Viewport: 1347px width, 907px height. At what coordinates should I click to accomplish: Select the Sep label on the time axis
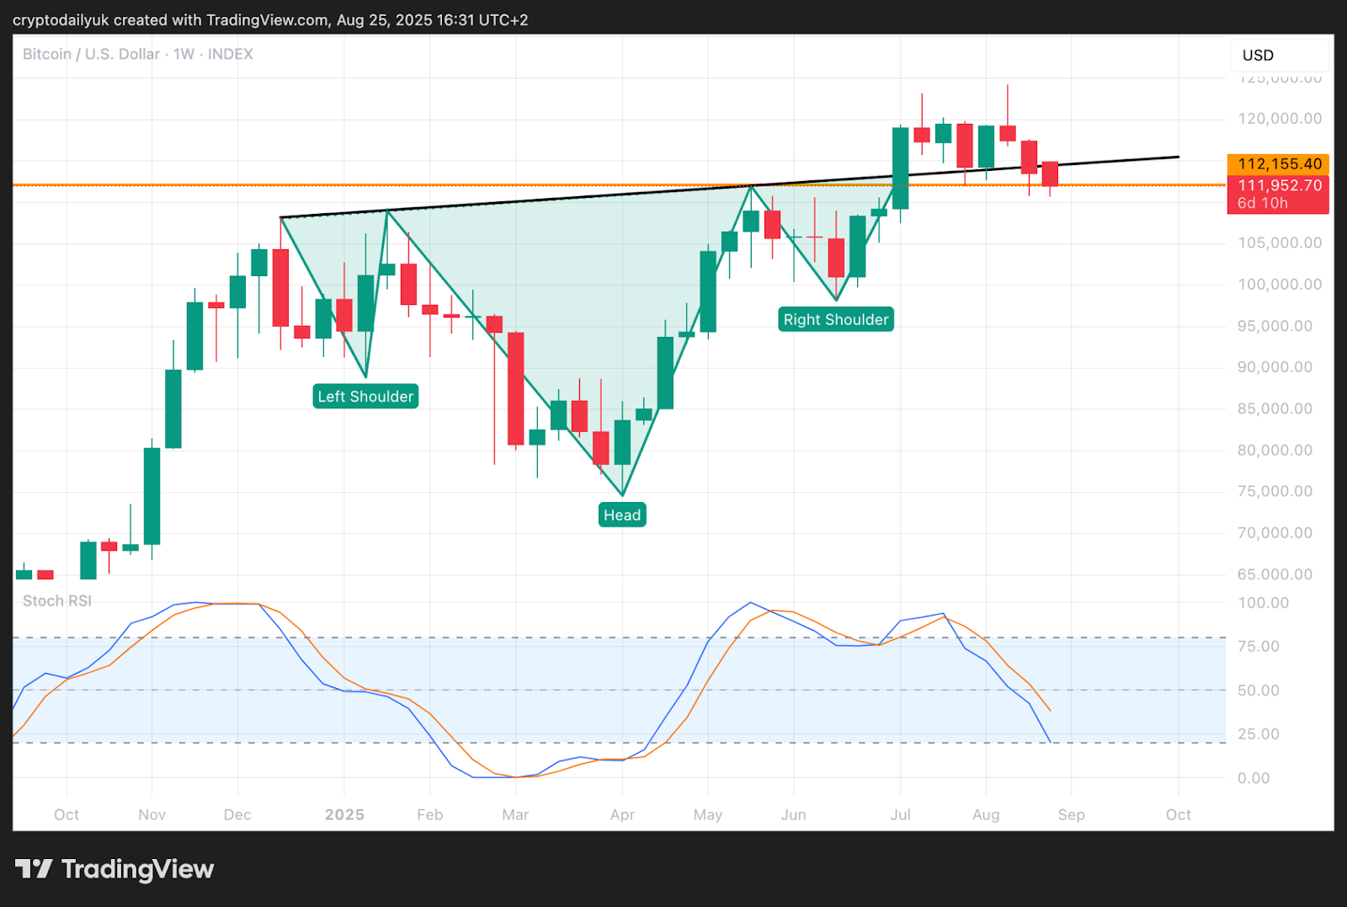click(1071, 814)
